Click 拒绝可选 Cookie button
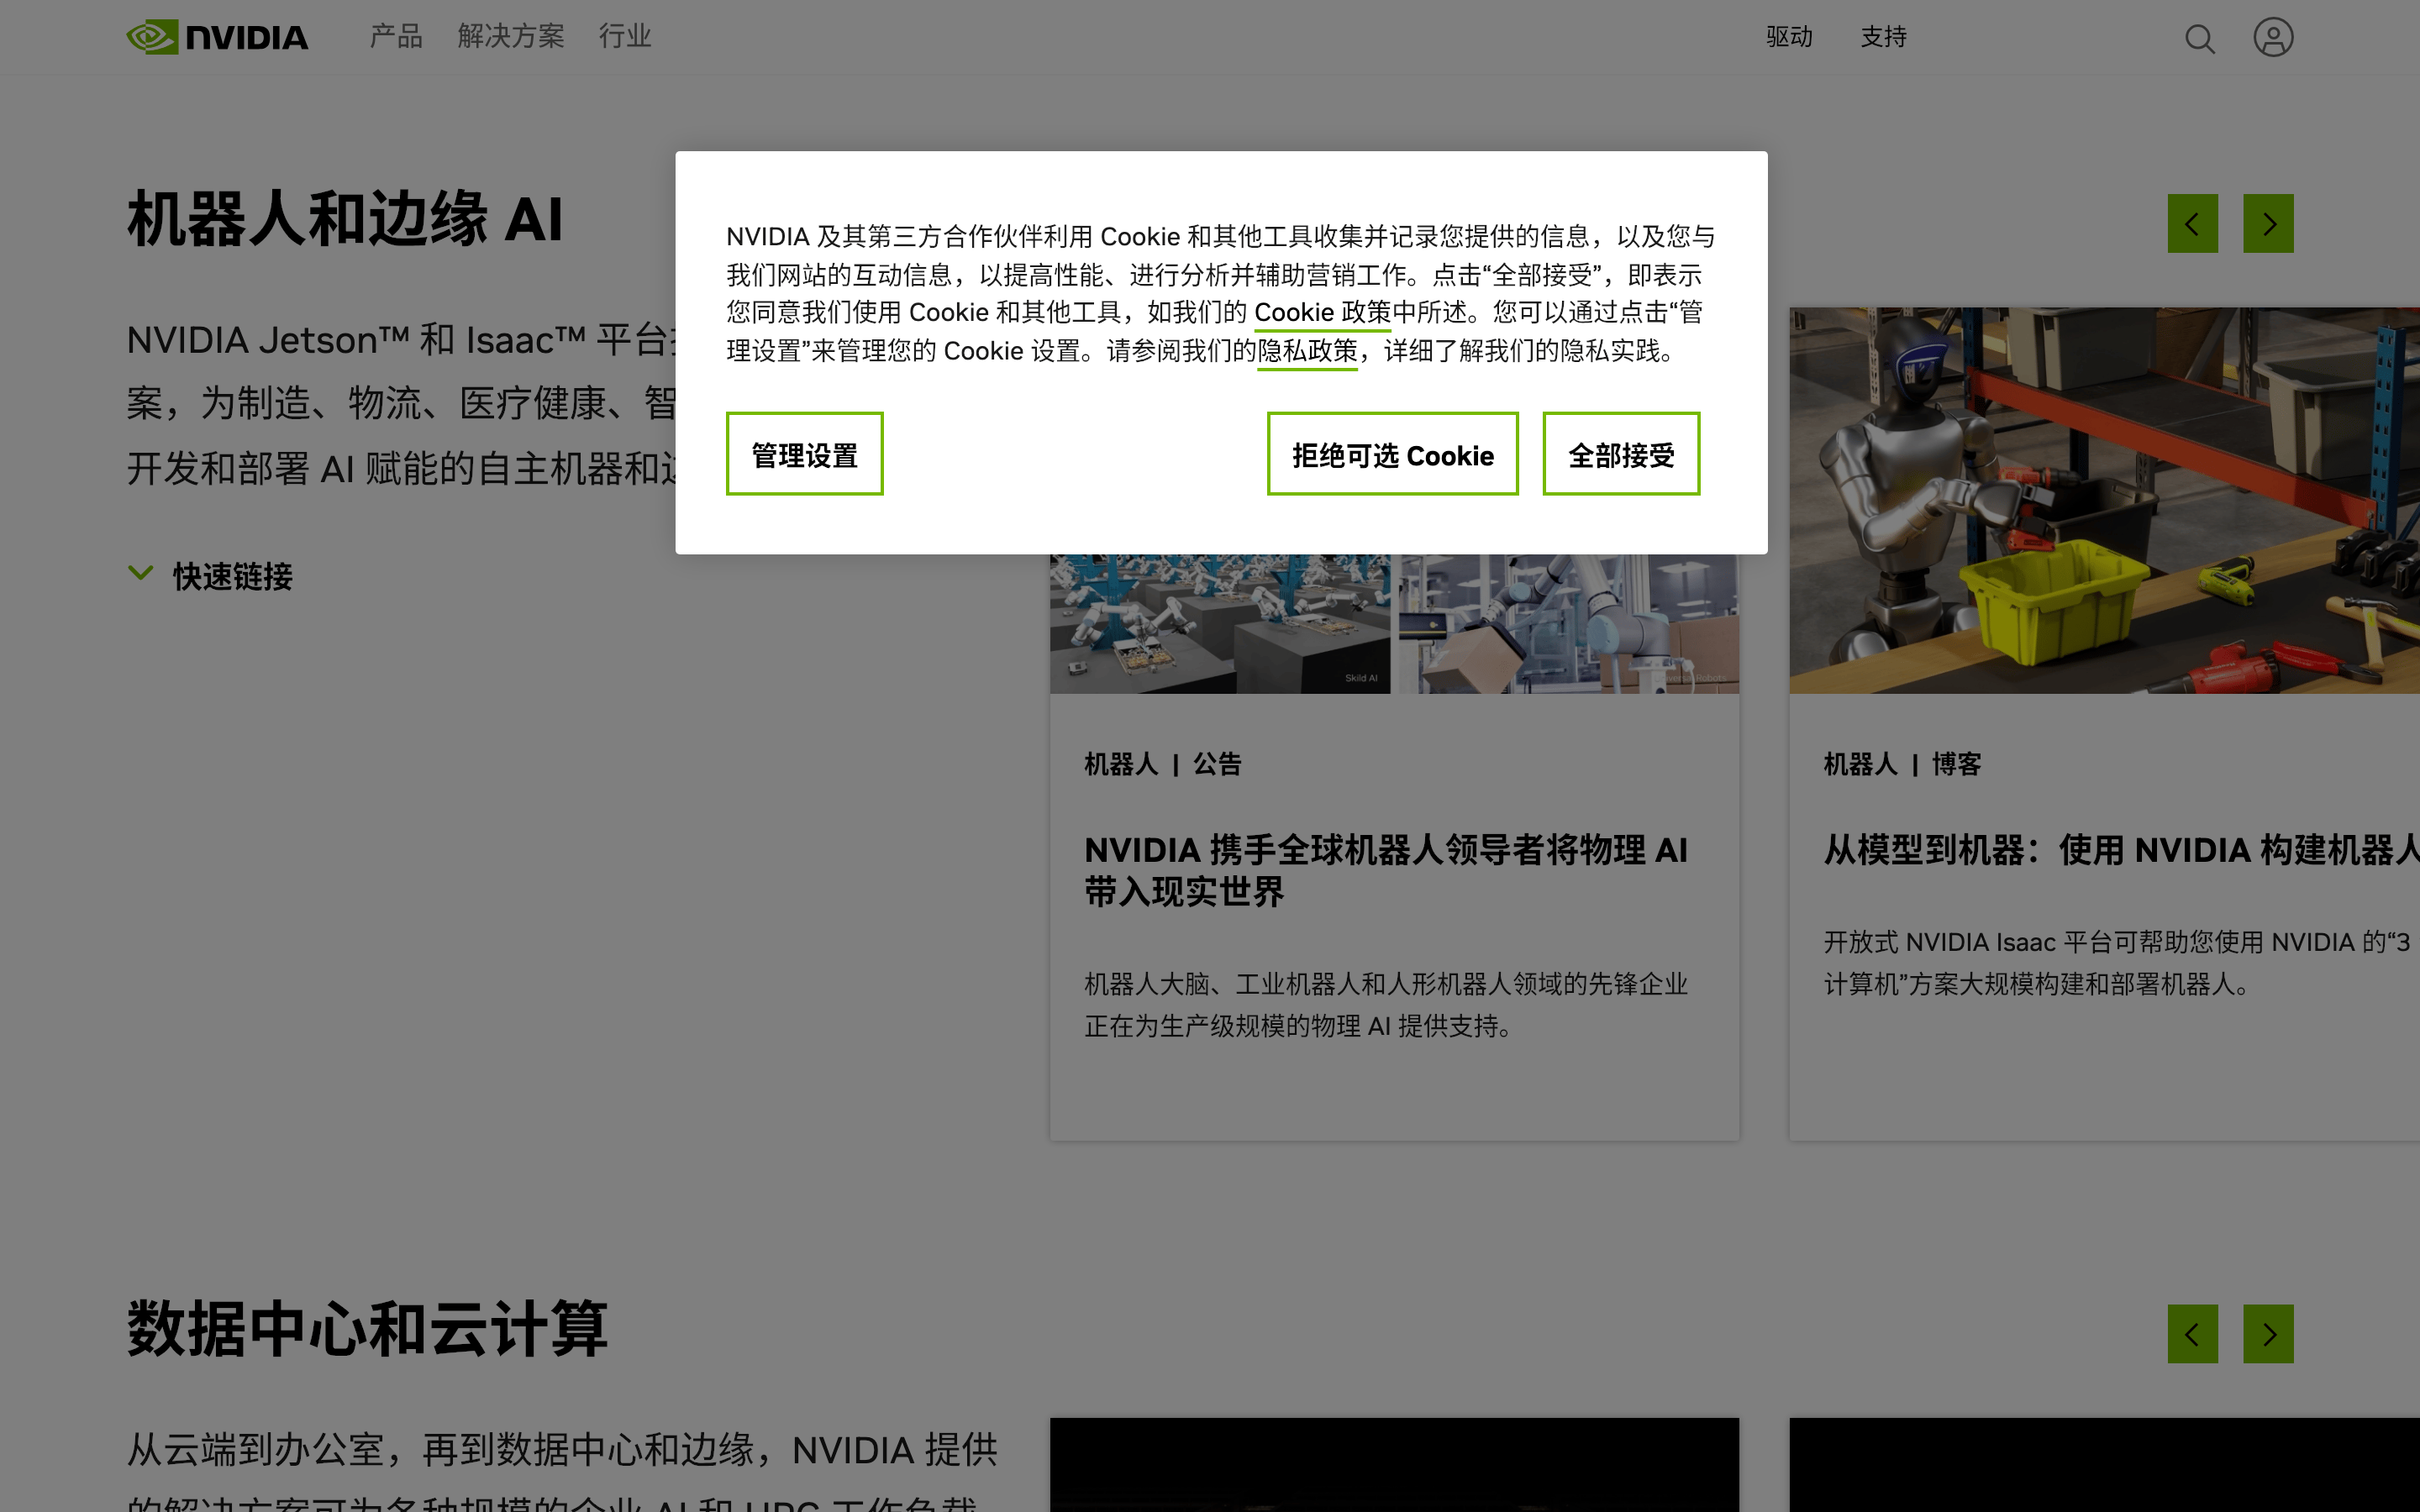This screenshot has height=1512, width=2420. coord(1392,454)
